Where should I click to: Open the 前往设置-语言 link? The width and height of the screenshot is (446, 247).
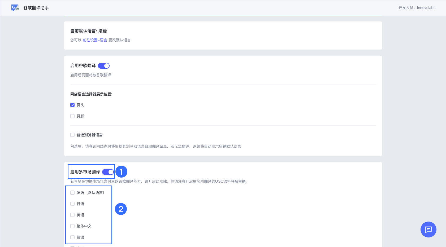[95, 40]
